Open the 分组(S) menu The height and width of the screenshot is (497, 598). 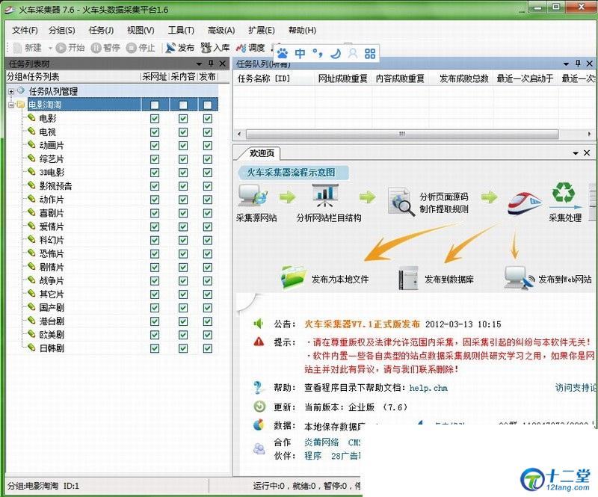click(x=62, y=30)
